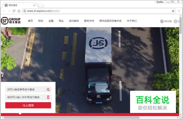The height and width of the screenshot is (120, 183).
Task: Go to browser home page icon
Action: coord(19,11)
